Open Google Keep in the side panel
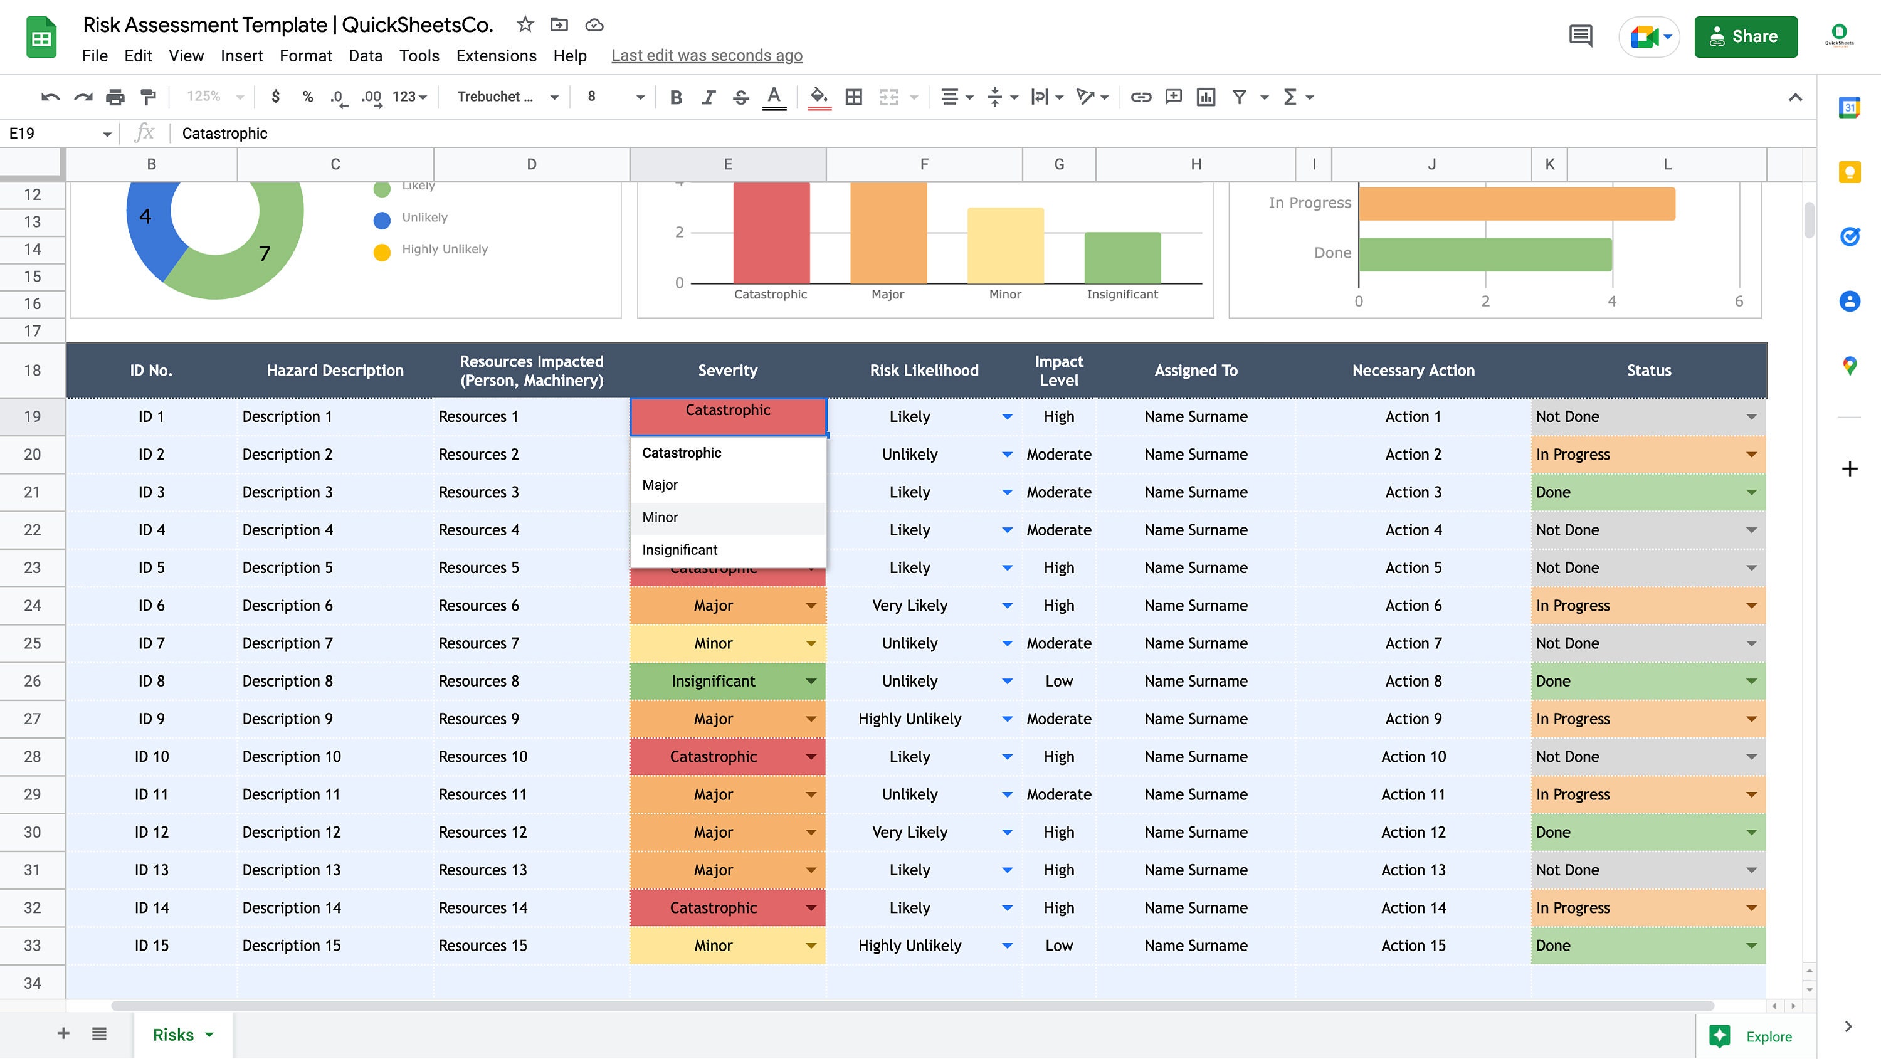1881x1059 pixels. [x=1850, y=172]
